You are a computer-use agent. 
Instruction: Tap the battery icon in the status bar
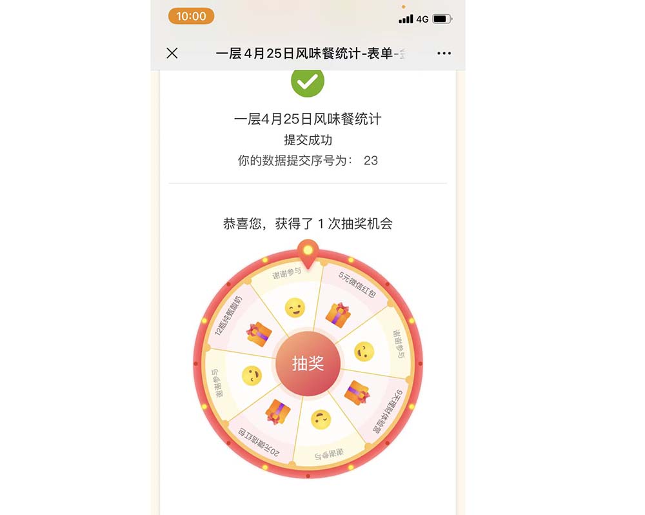click(442, 19)
